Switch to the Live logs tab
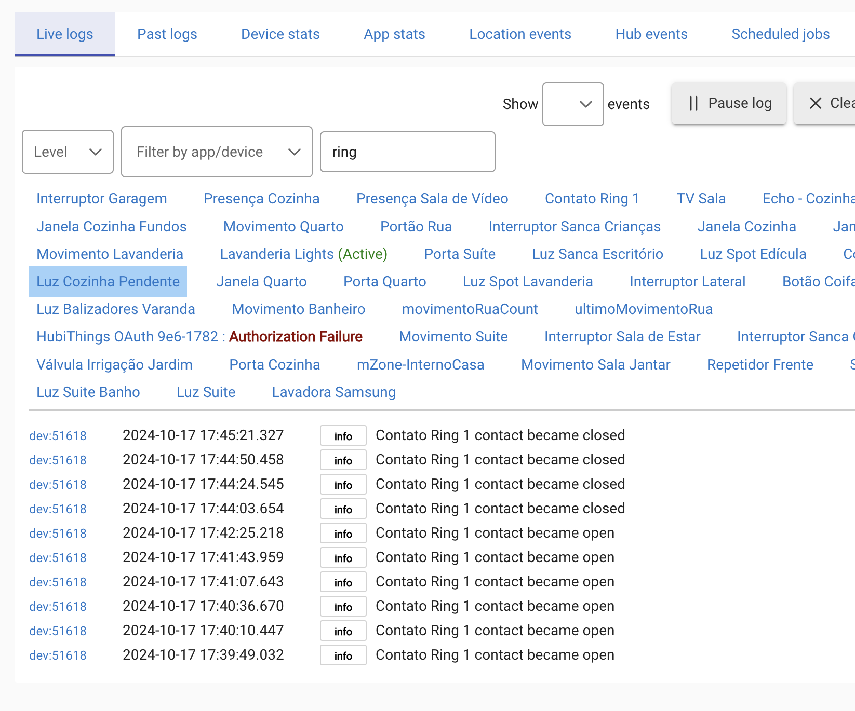855x711 pixels. (x=65, y=34)
